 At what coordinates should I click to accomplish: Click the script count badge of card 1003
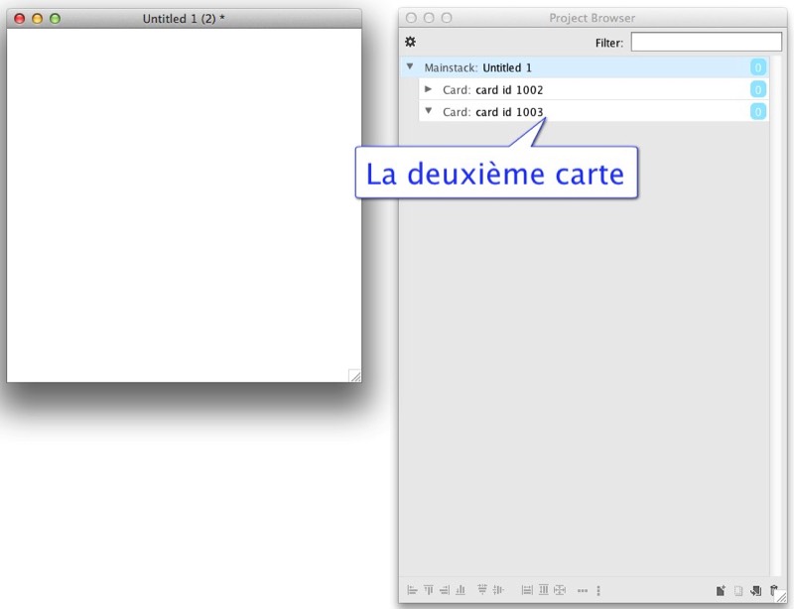tap(757, 112)
